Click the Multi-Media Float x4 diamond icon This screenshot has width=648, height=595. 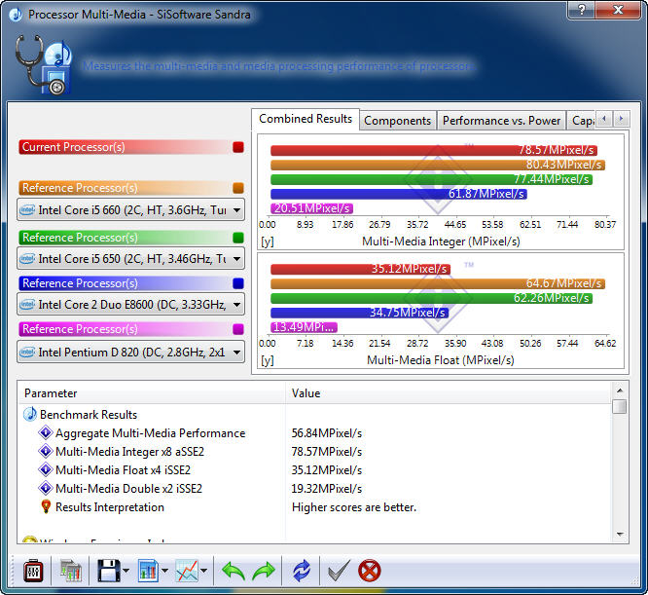pos(45,469)
